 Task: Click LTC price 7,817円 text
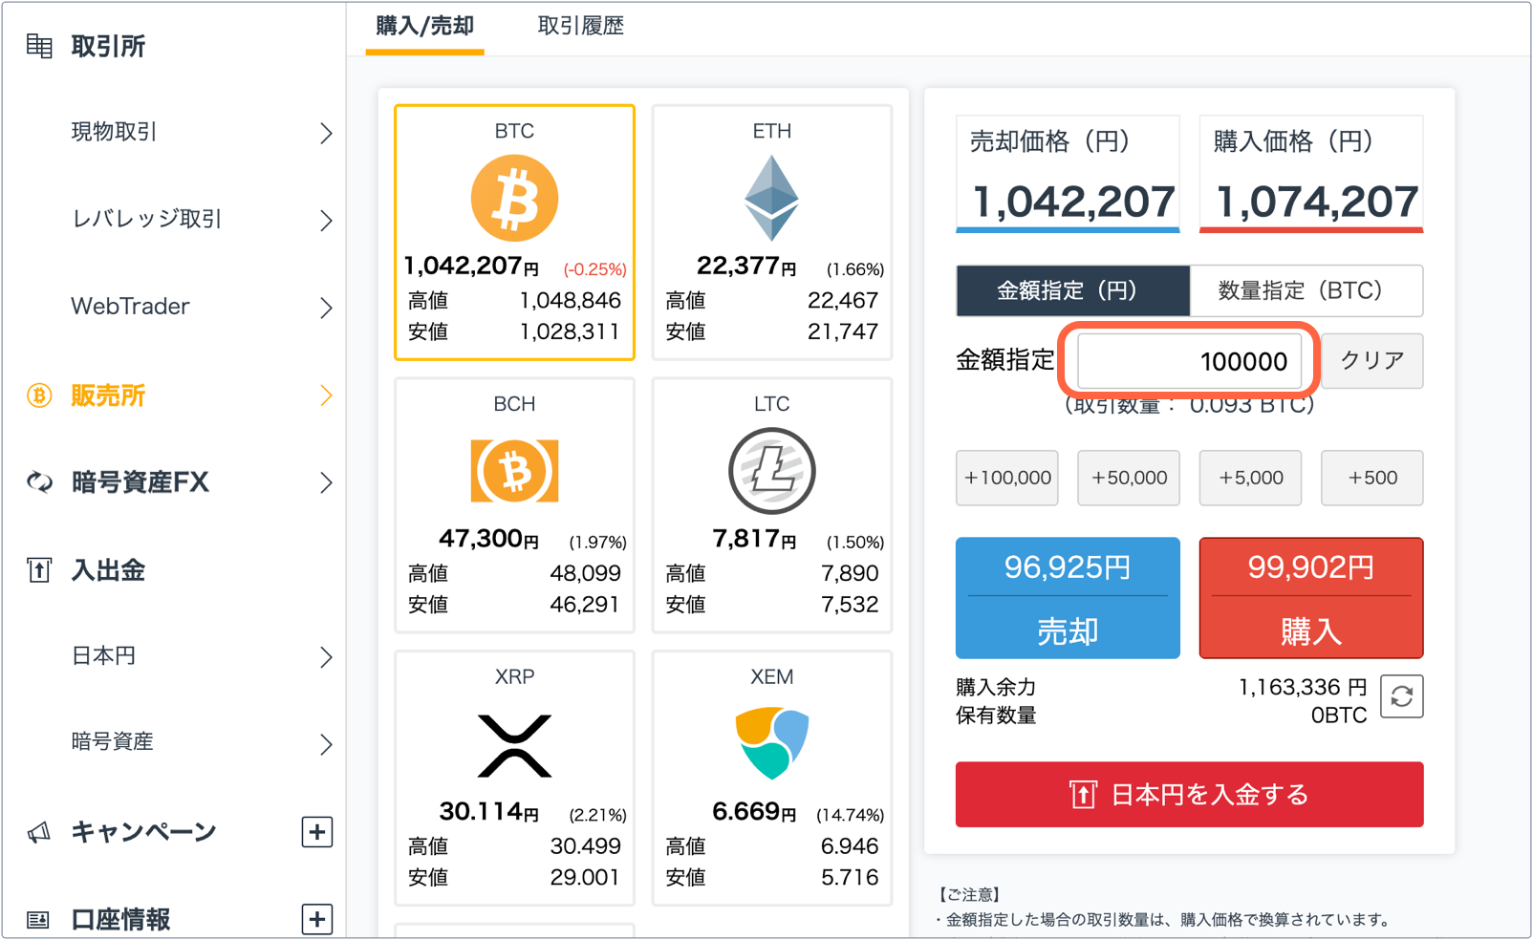(x=754, y=539)
